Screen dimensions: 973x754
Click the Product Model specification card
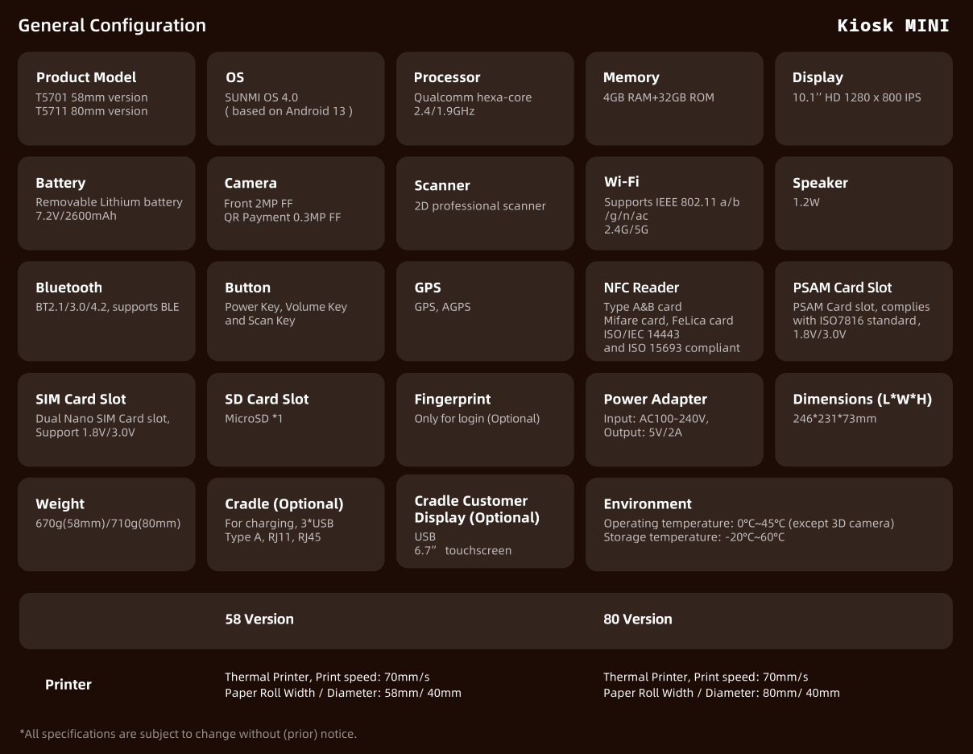coord(106,98)
